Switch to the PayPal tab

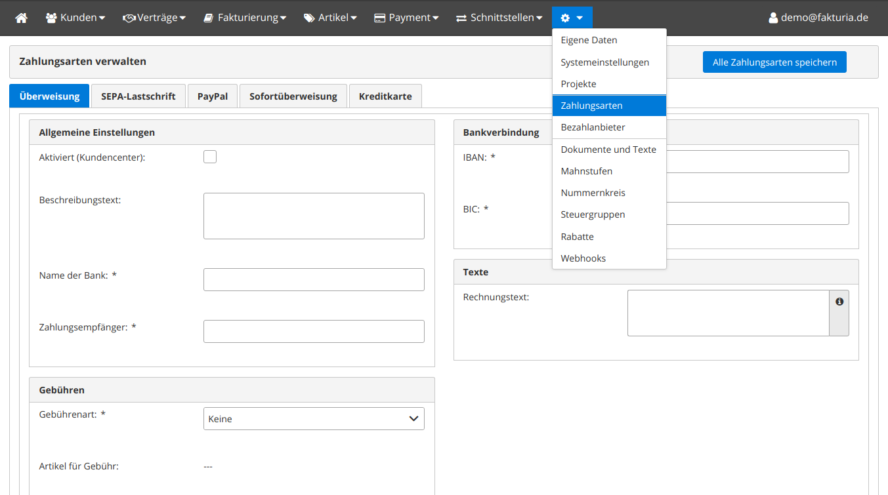point(213,96)
